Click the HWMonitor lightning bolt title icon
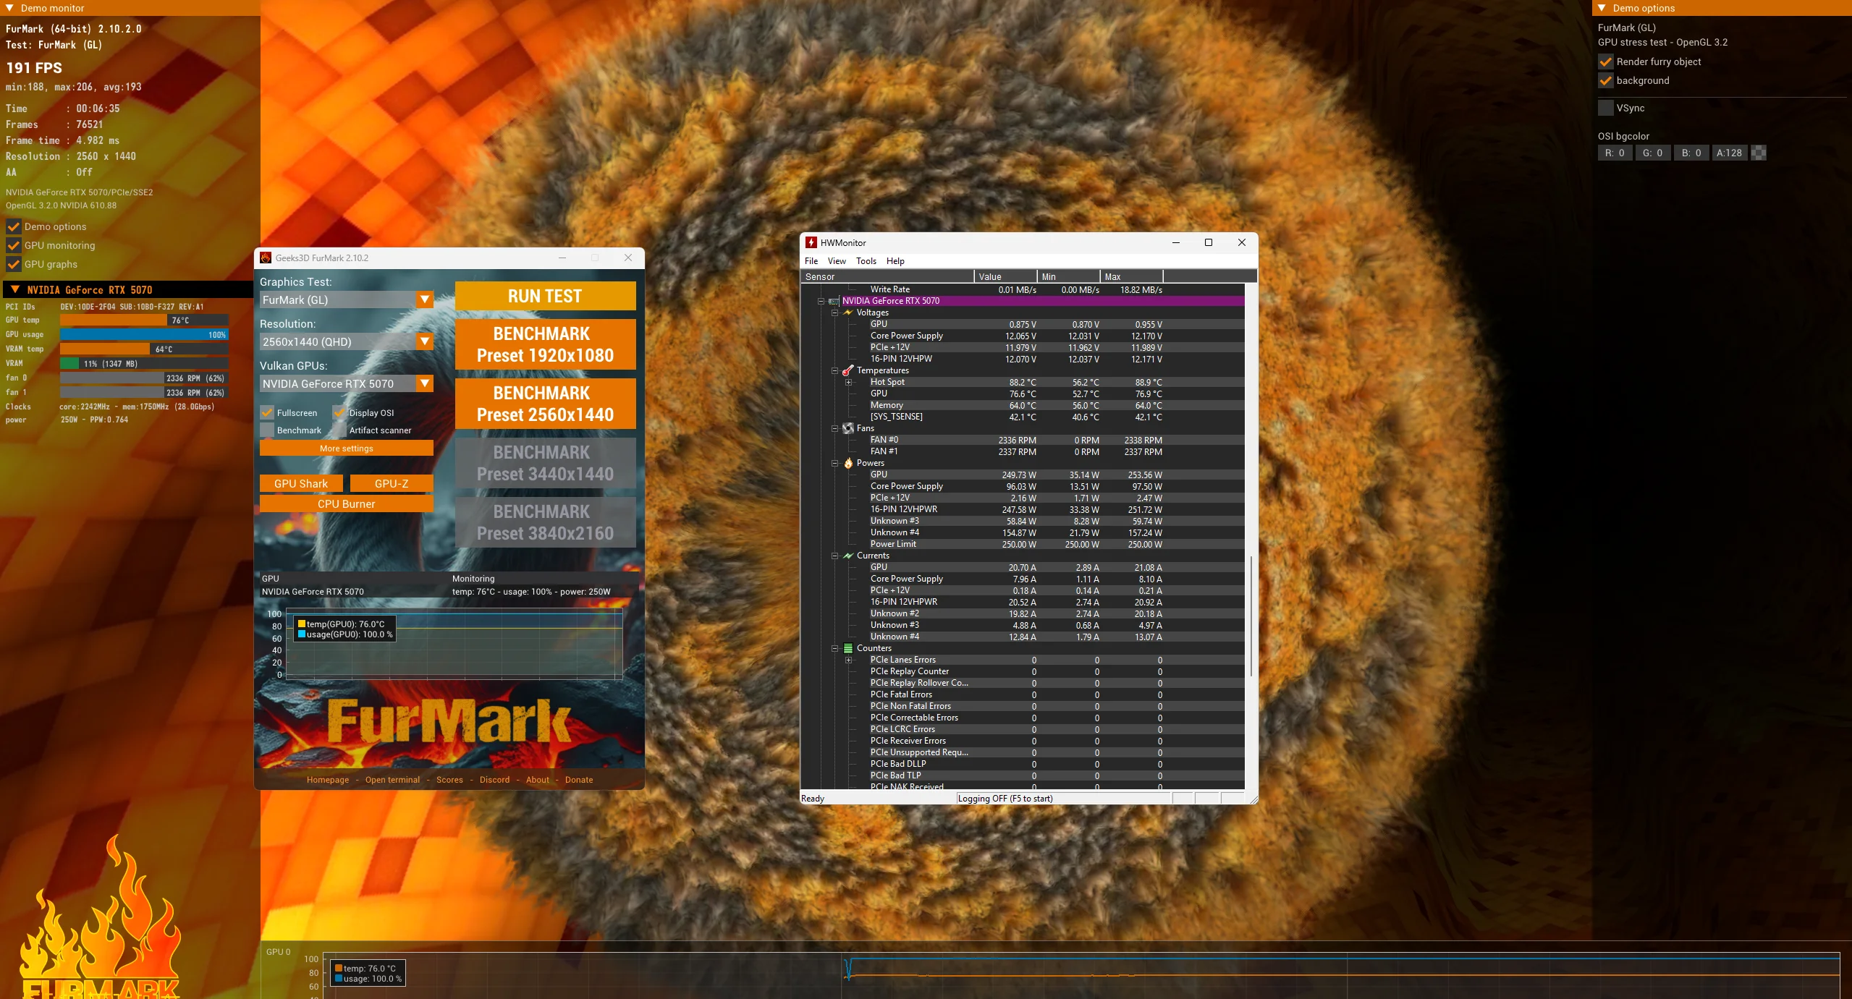This screenshot has height=999, width=1852. pyautogui.click(x=811, y=243)
